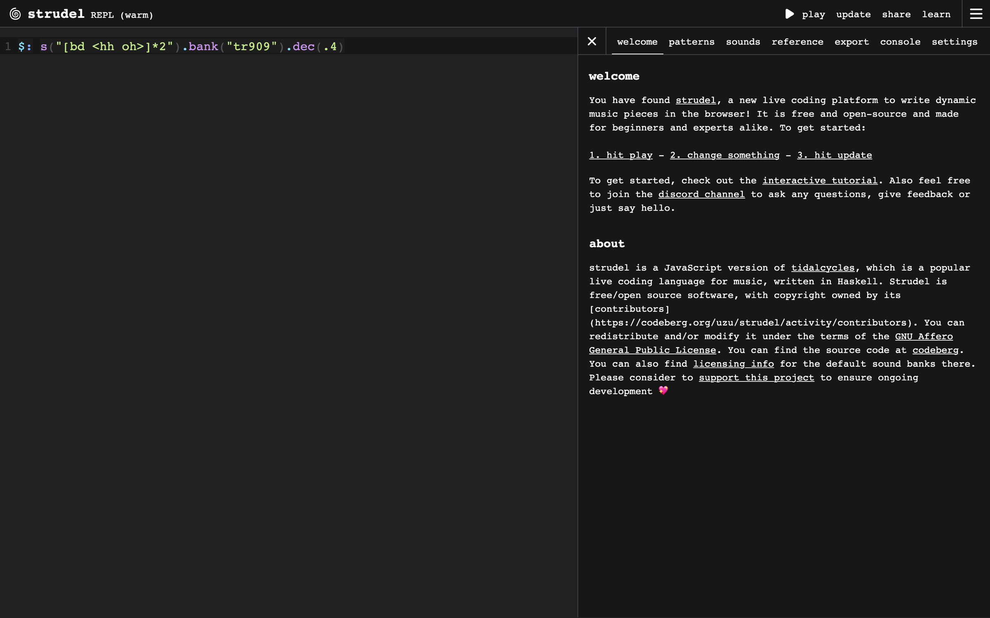Click the '2. change something' link
990x618 pixels.
click(x=724, y=155)
